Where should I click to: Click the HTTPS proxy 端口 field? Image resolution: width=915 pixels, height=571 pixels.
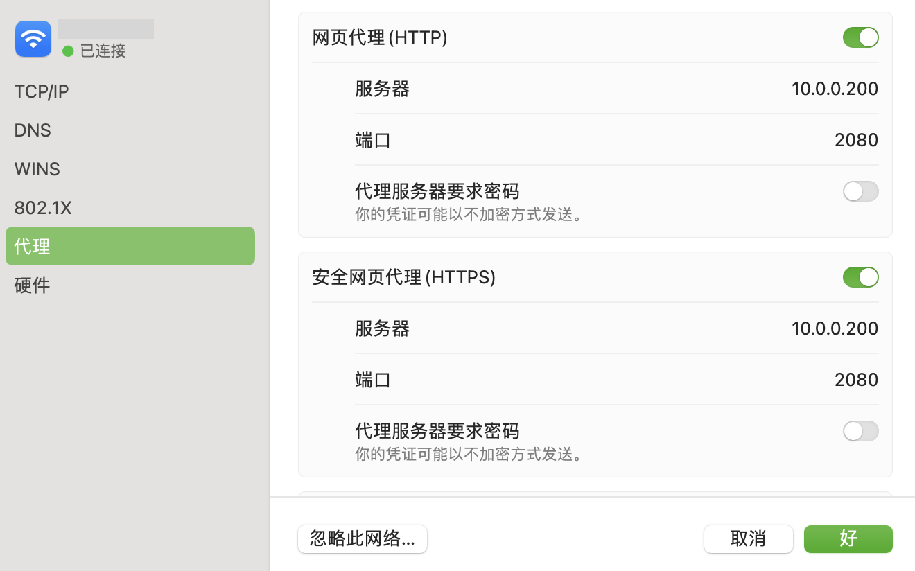pos(856,379)
